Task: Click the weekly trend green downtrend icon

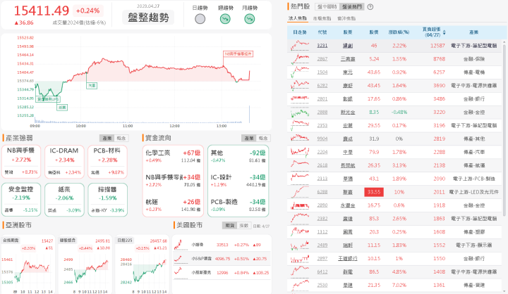Action: click(x=225, y=19)
